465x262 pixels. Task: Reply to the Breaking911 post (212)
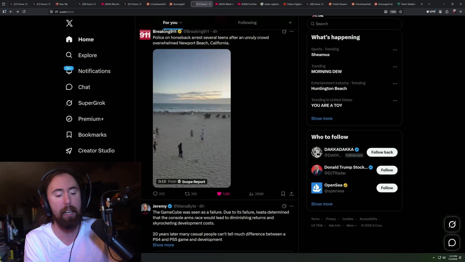click(x=159, y=194)
